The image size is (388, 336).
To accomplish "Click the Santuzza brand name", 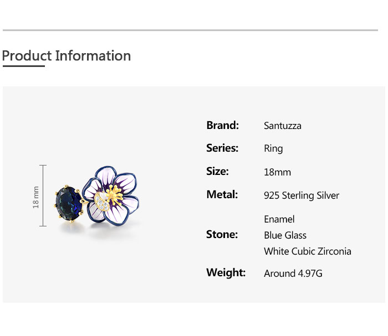I will (x=282, y=126).
